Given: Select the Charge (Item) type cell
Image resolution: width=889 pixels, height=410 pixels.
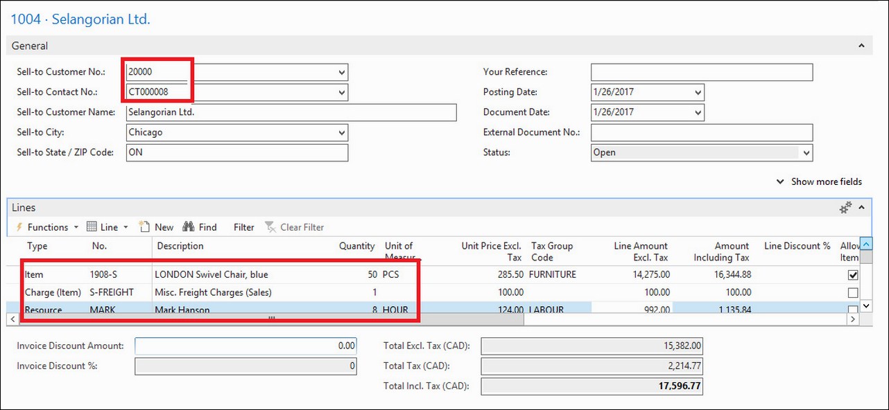Looking at the screenshot, I should point(51,292).
